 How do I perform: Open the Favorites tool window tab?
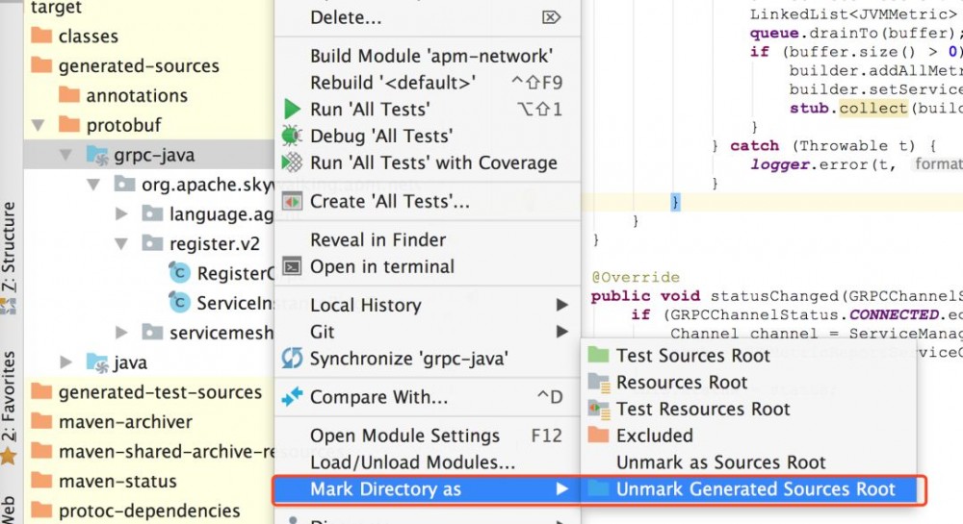click(9, 404)
